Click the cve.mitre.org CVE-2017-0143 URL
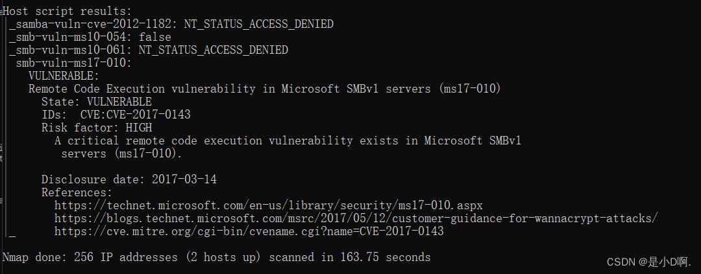Screen dimensions: 701x274 tap(249, 231)
